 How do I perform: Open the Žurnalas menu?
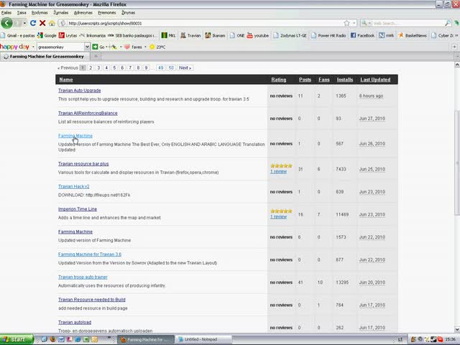pyautogui.click(x=60, y=13)
